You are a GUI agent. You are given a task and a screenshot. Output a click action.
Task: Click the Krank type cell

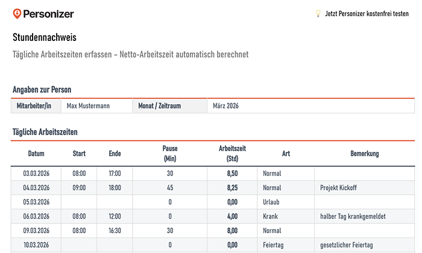pyautogui.click(x=286, y=216)
